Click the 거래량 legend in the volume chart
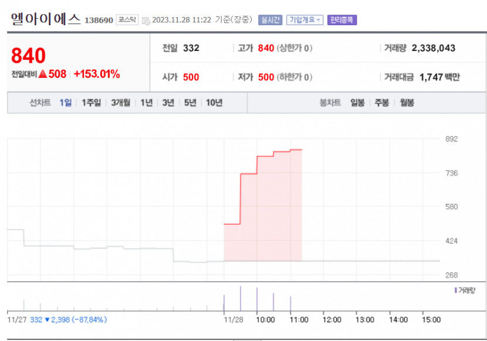The image size is (487, 341). [465, 291]
